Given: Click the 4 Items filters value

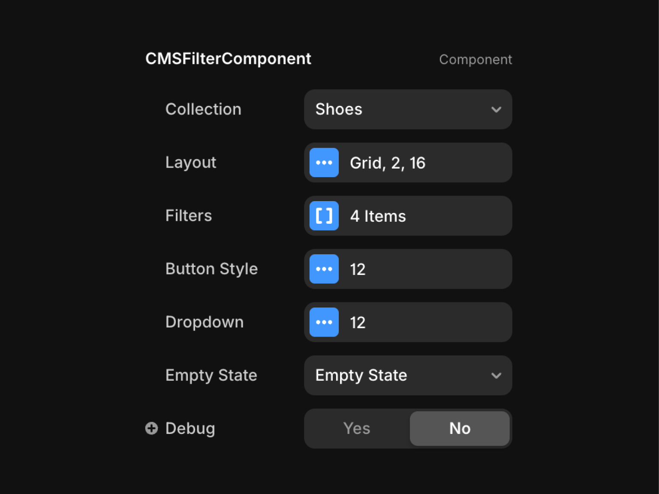Looking at the screenshot, I should click(x=378, y=216).
